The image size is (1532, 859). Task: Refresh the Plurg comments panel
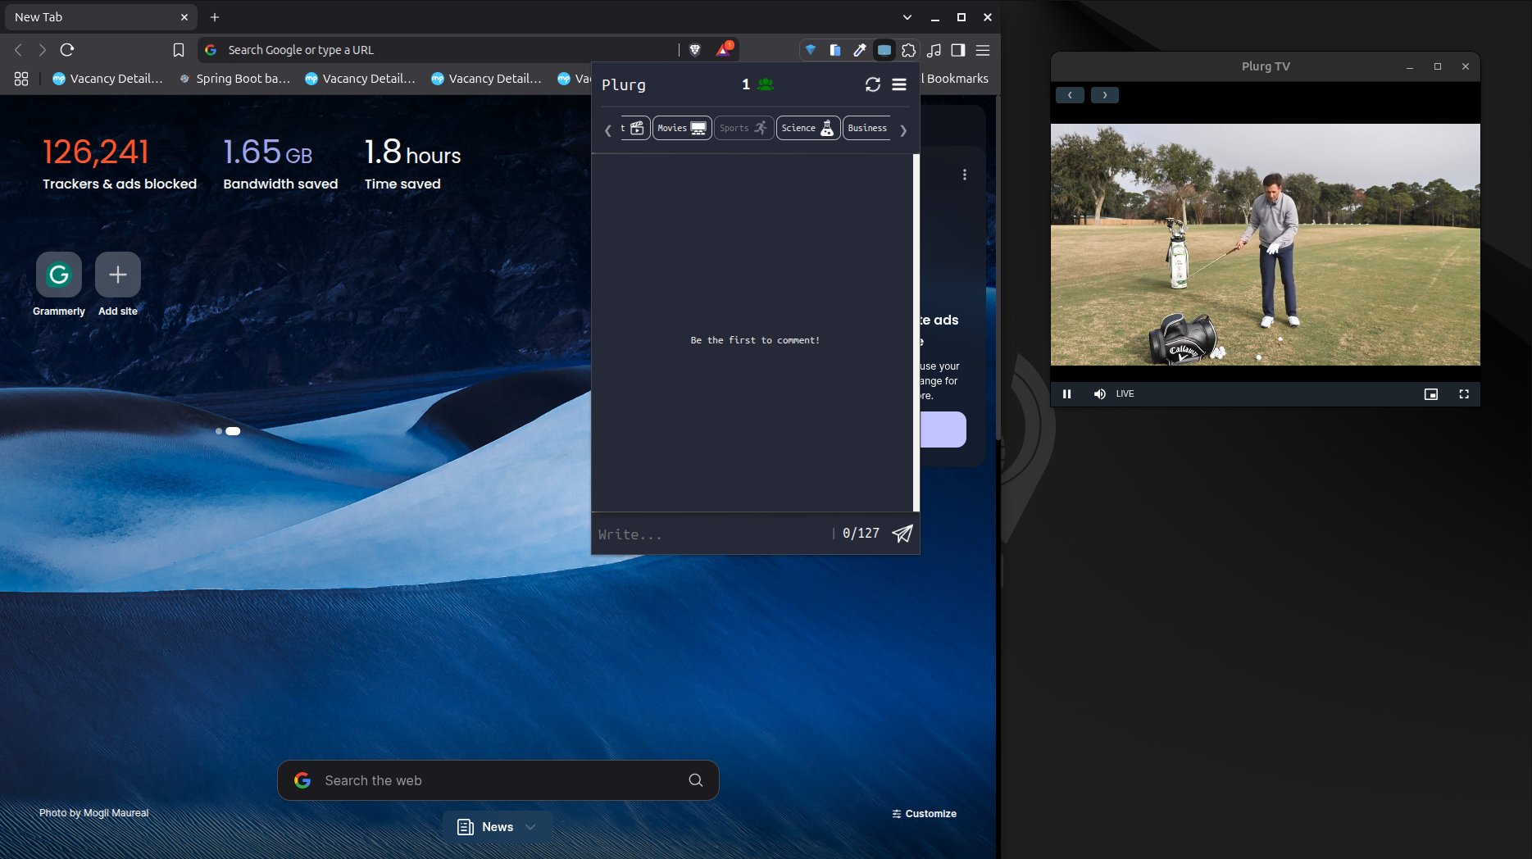click(872, 84)
